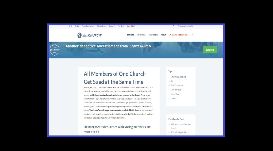Open the Resources menu

[x=153, y=35]
